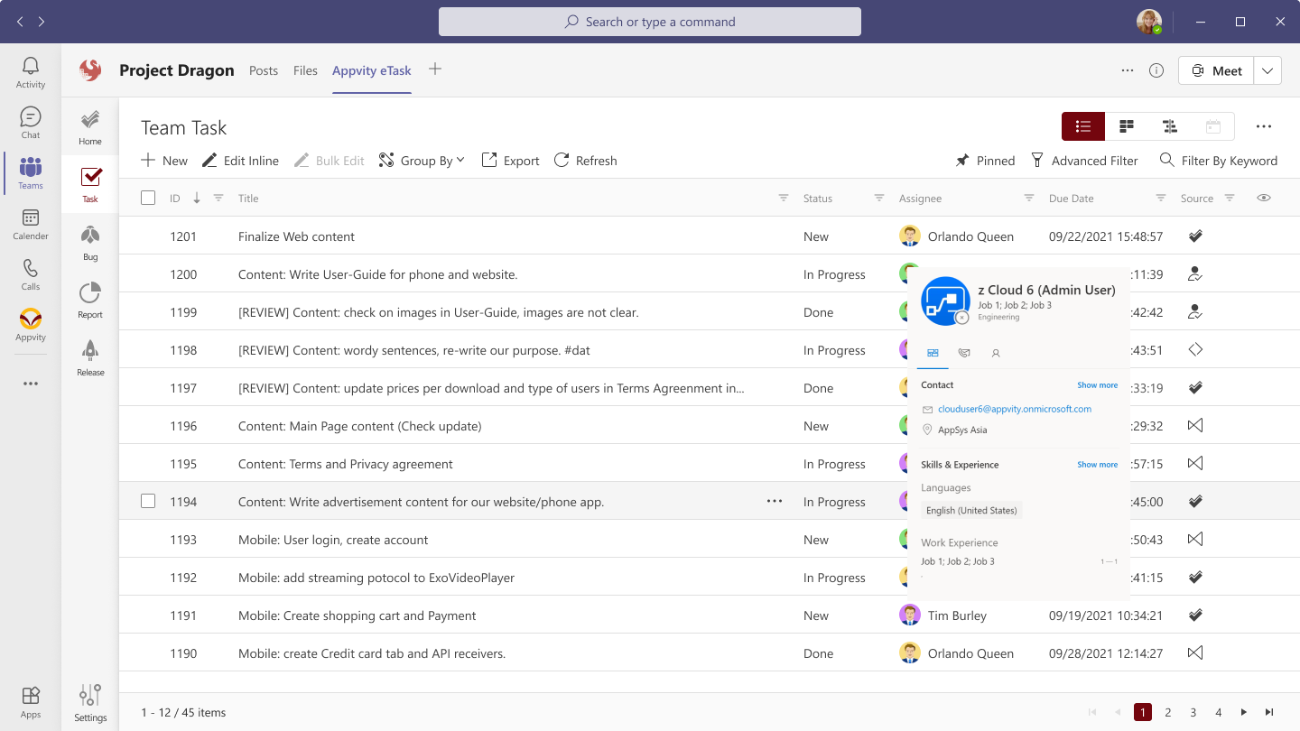Click clouduser6's email address link
This screenshot has height=731, width=1300.
pyautogui.click(x=1014, y=409)
